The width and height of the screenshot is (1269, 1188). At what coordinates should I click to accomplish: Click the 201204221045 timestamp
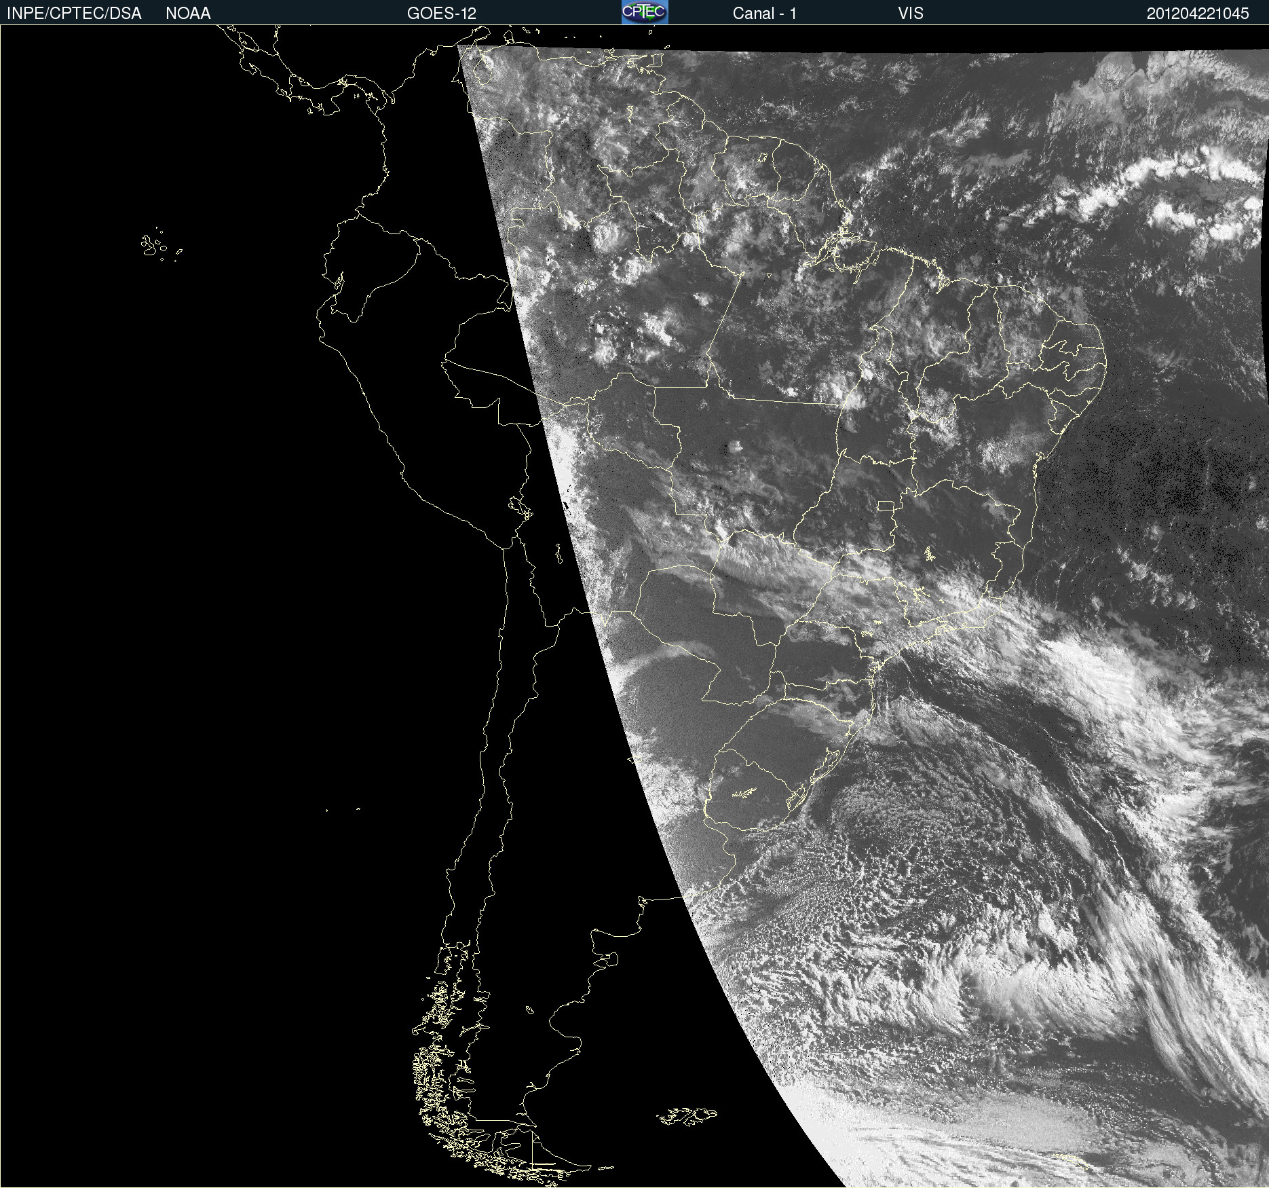pos(1198,14)
